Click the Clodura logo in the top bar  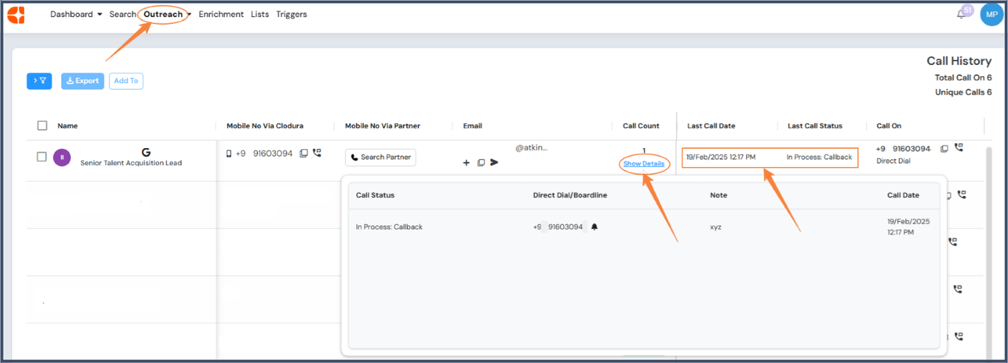16,15
